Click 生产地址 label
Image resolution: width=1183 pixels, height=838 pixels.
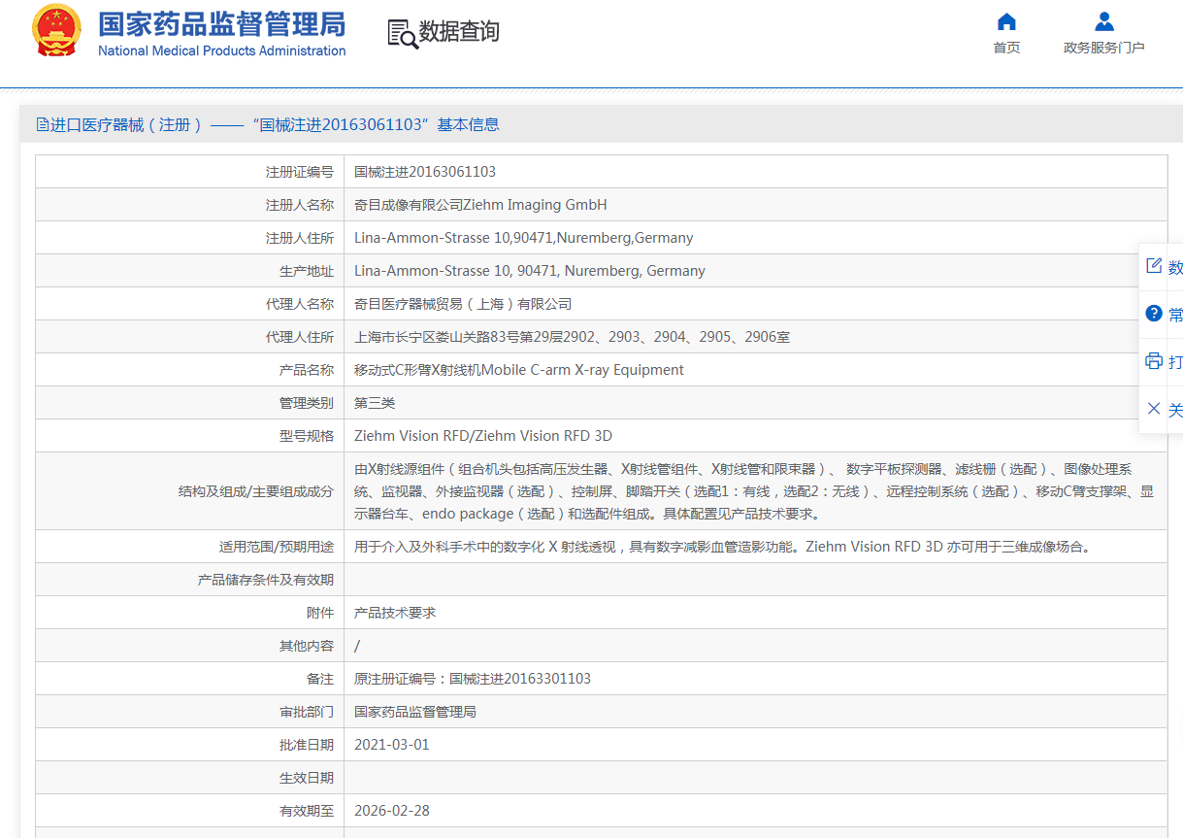(x=307, y=271)
